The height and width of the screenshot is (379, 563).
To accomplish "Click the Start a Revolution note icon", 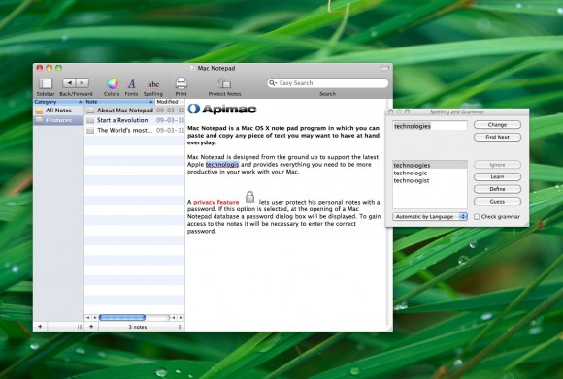I will tap(90, 120).
